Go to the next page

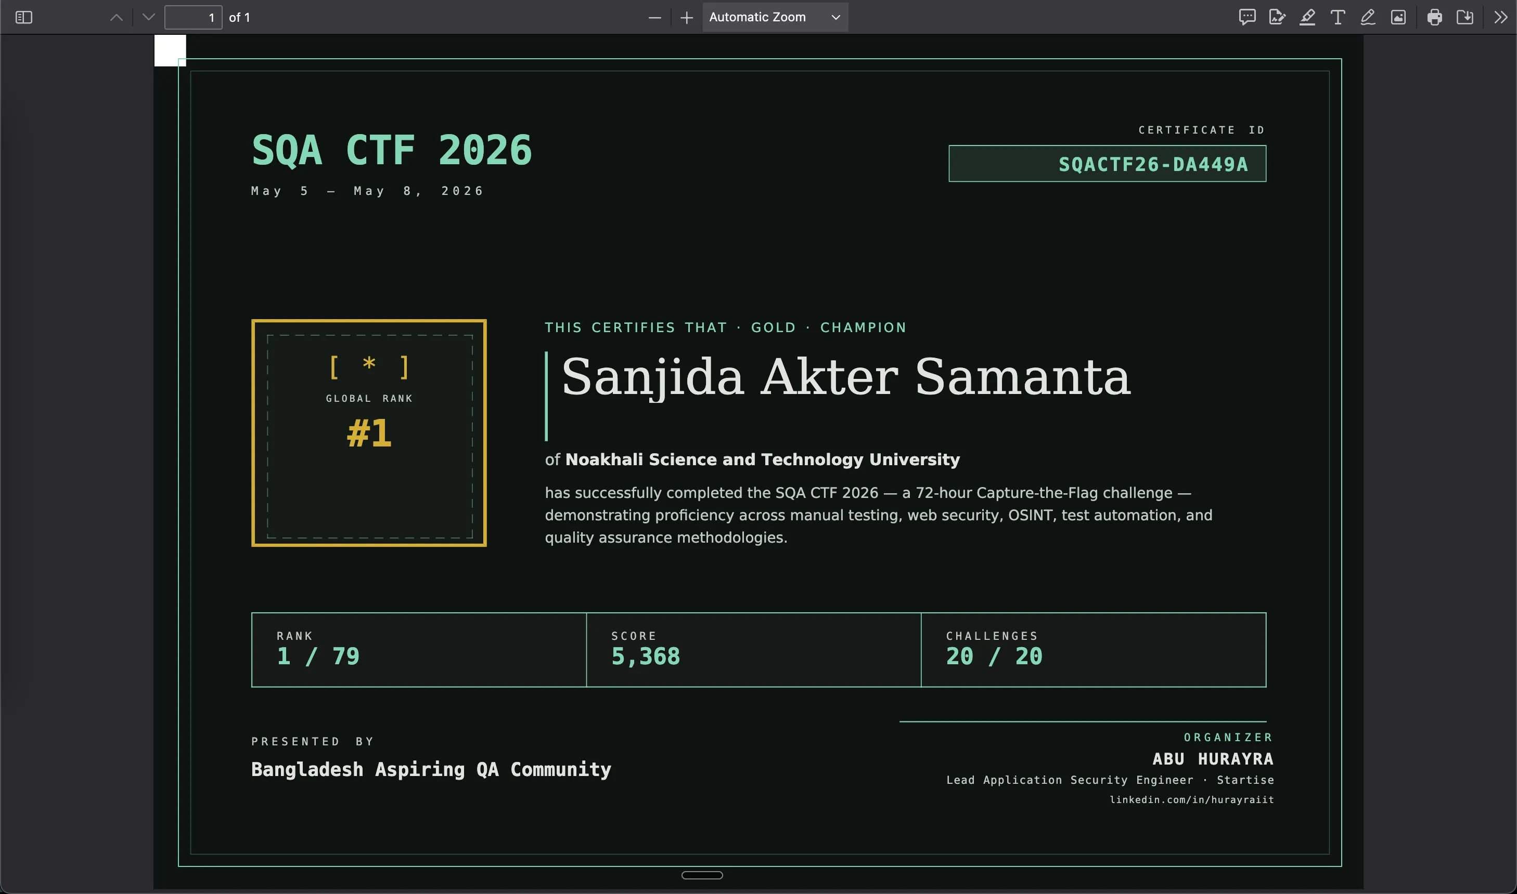point(148,18)
